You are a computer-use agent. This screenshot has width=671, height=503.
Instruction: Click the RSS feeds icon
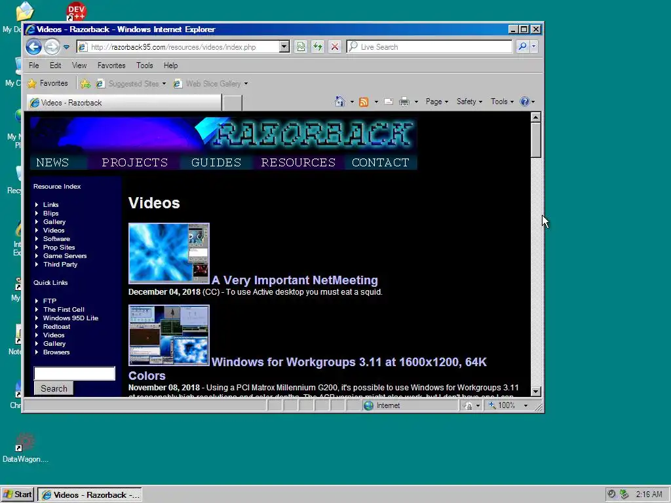pos(364,102)
